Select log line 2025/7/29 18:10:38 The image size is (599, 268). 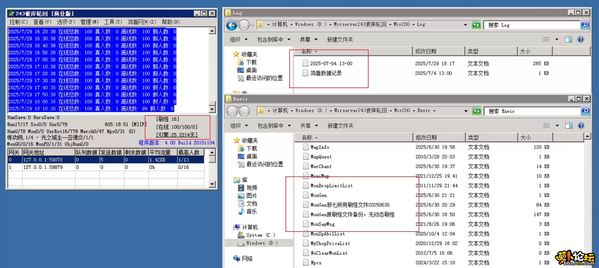pyautogui.click(x=91, y=108)
